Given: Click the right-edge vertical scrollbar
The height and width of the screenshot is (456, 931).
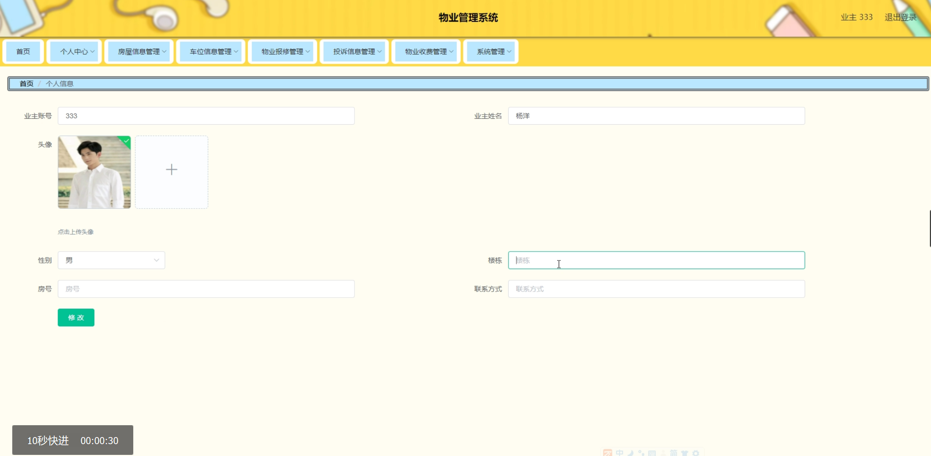Looking at the screenshot, I should click(930, 228).
